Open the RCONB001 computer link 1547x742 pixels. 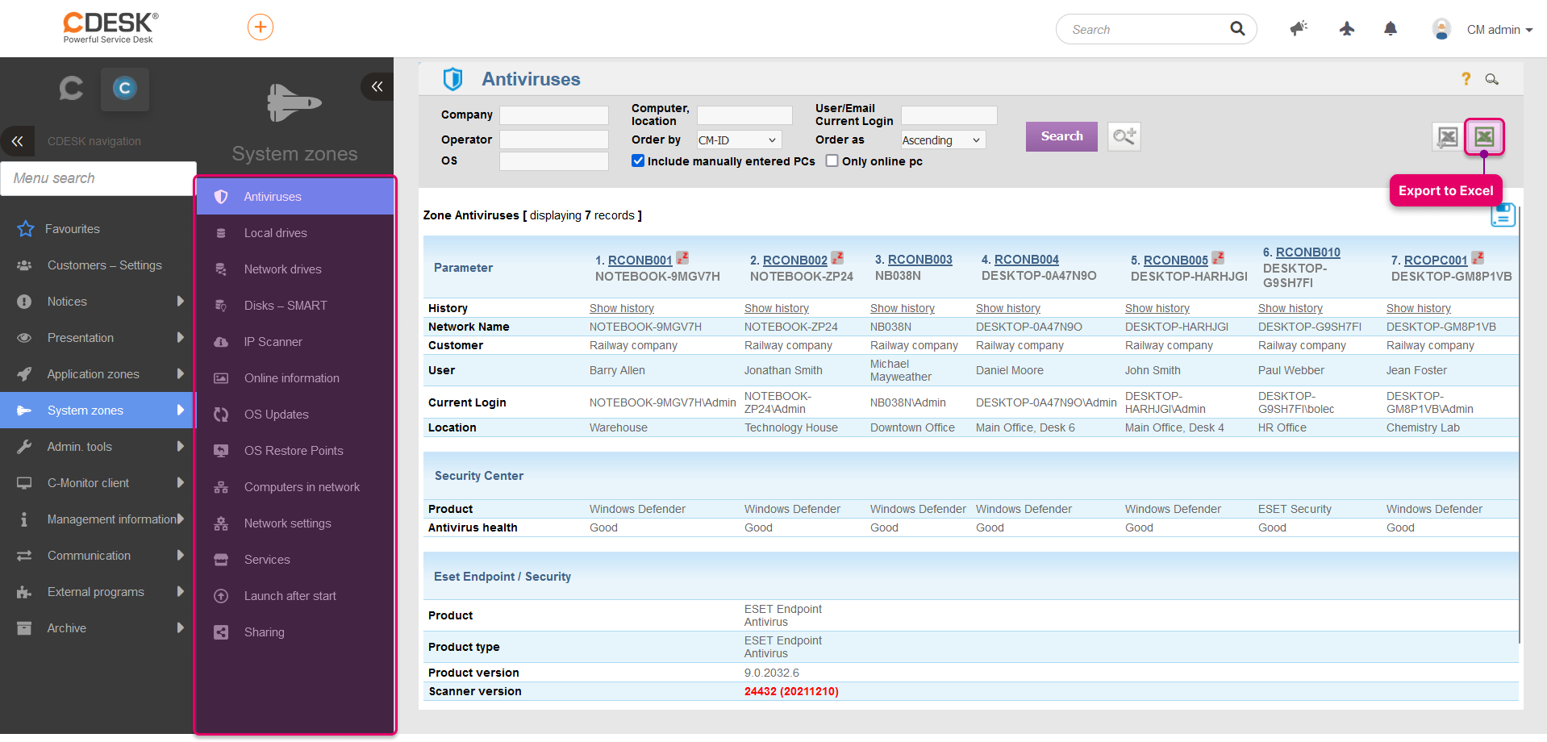point(640,261)
